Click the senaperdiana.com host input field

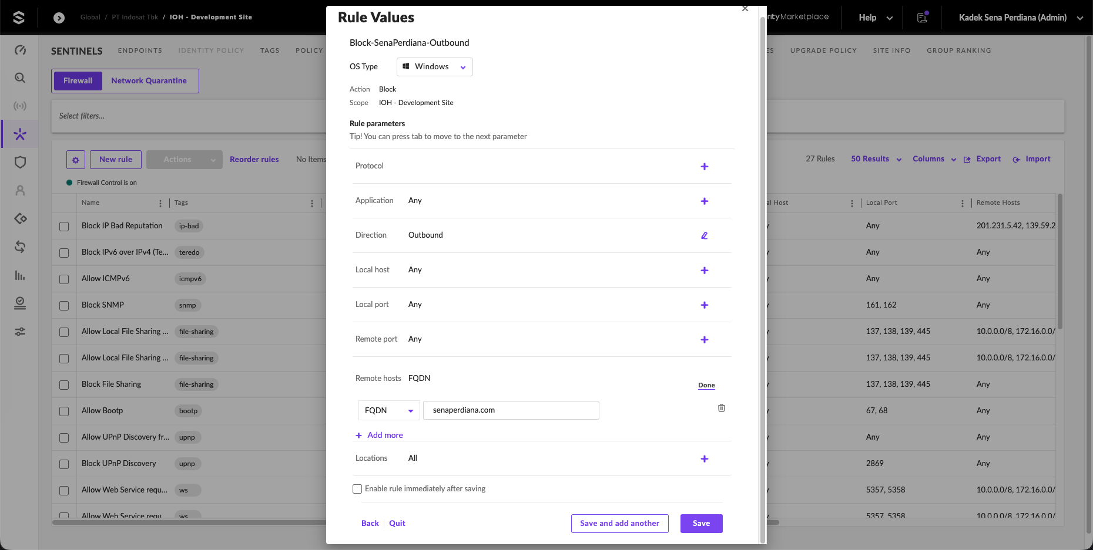coord(511,410)
